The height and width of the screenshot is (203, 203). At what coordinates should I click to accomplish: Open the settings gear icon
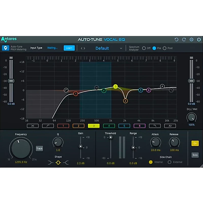[x=192, y=39]
